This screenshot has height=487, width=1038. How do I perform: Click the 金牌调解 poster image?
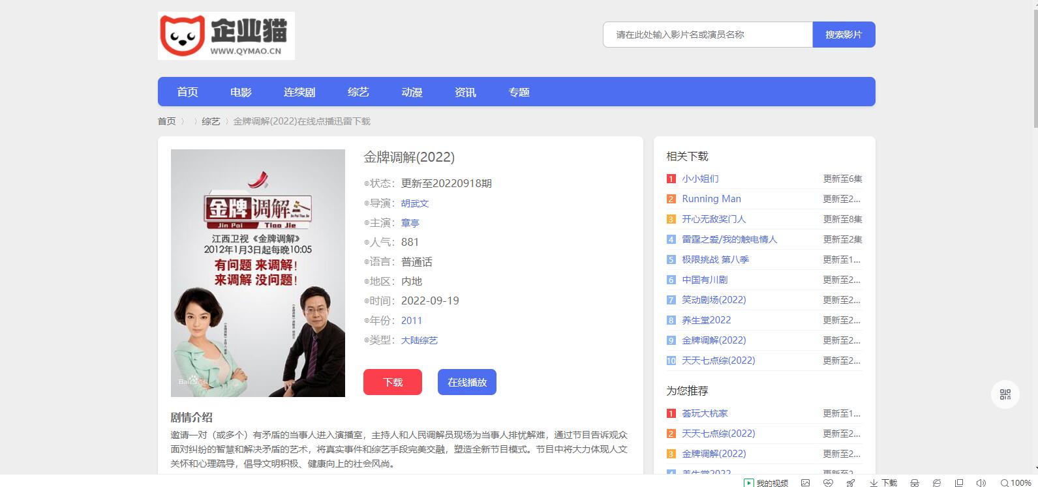point(258,273)
